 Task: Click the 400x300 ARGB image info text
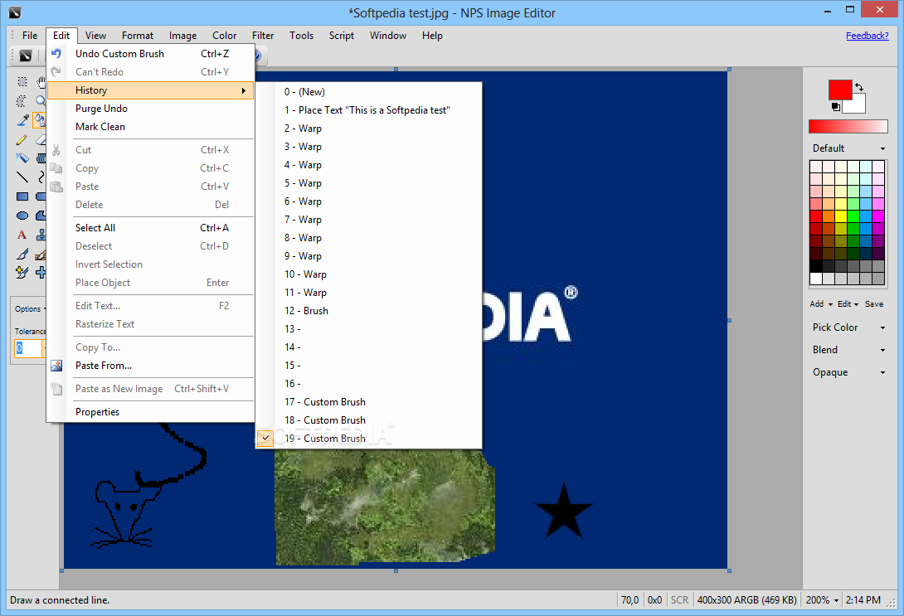point(746,600)
